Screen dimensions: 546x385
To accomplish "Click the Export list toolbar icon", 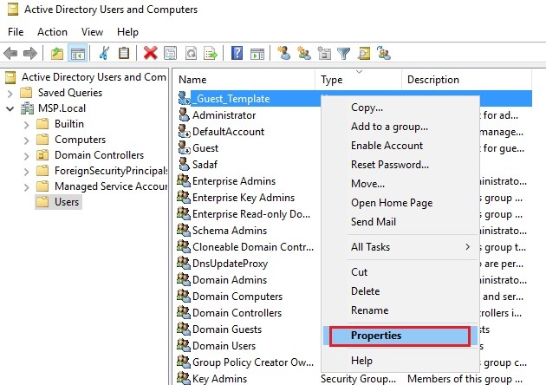I will (x=210, y=54).
